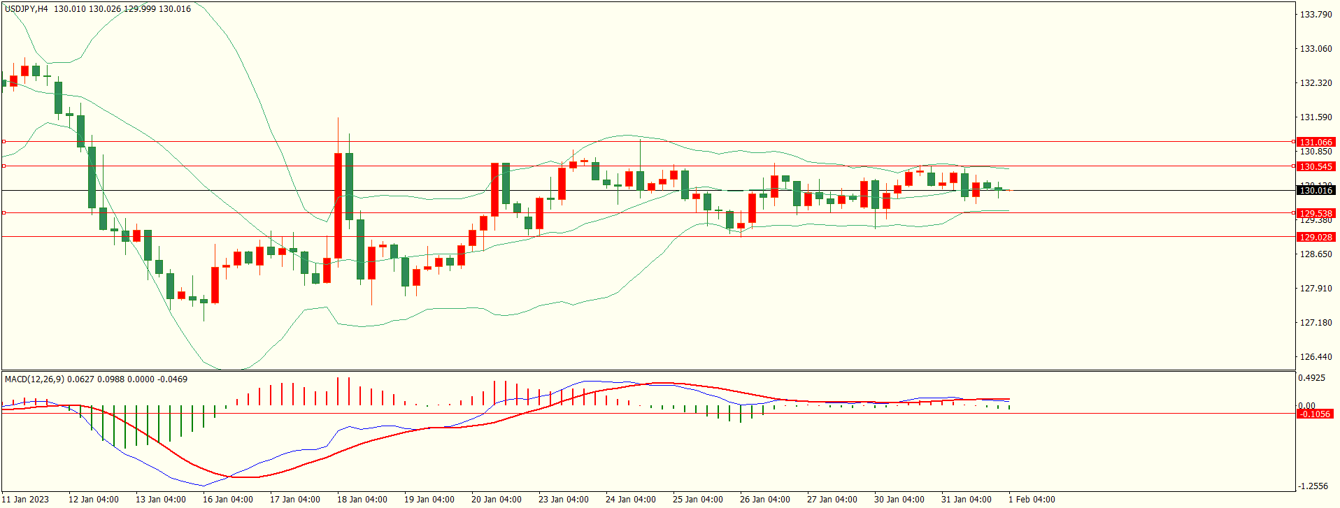Click left anchor handle of 131.066 line
The height and width of the screenshot is (508, 1340).
tap(3, 142)
